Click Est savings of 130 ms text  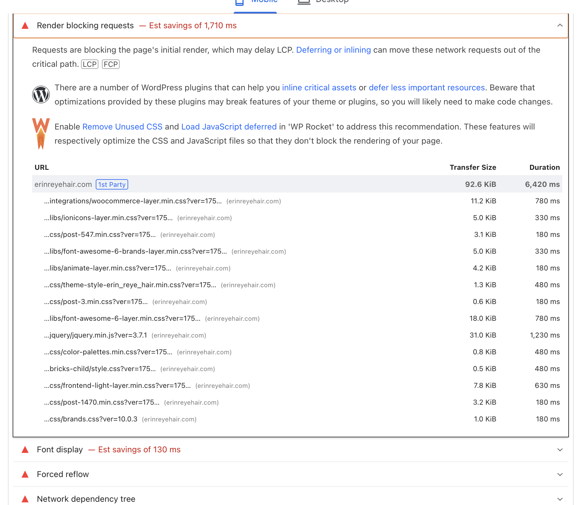click(139, 450)
